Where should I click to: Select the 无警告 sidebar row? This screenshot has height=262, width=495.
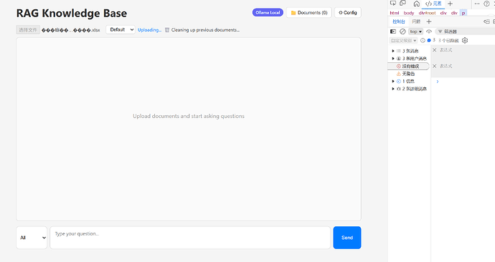click(408, 74)
